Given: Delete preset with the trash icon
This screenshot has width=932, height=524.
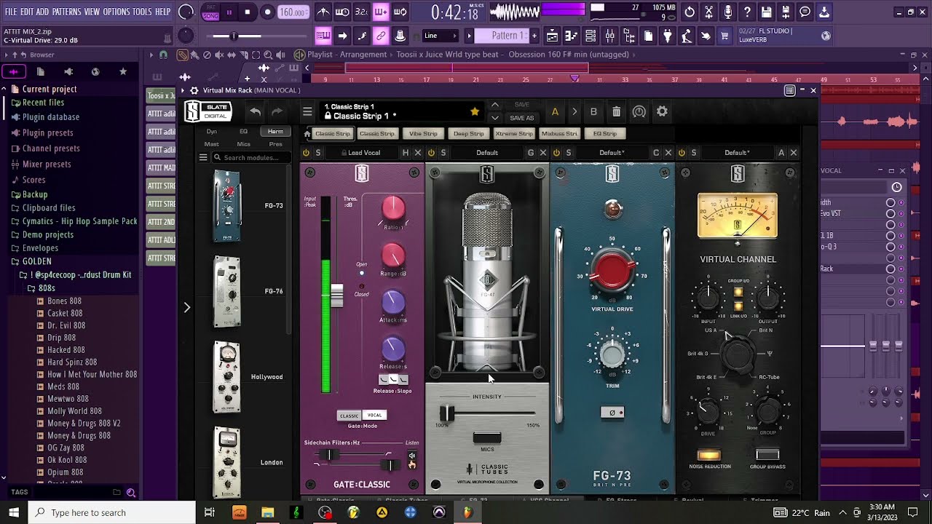Looking at the screenshot, I should [x=616, y=112].
